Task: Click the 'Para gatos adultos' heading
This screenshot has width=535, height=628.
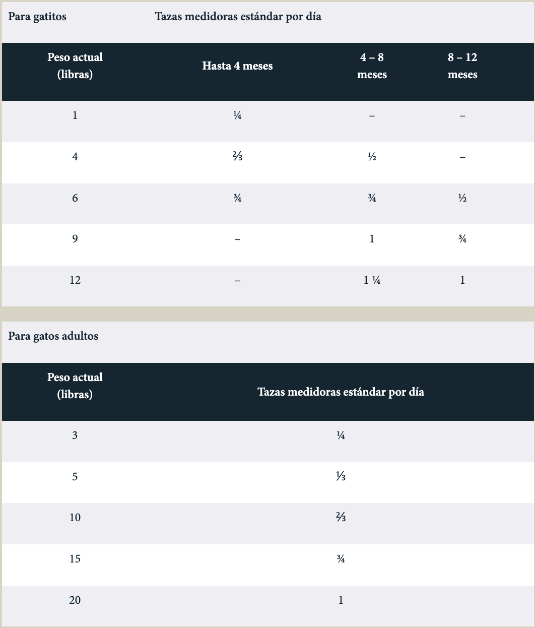Action: [x=53, y=336]
